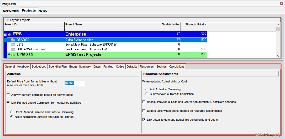285x139 pixels.
Task: Click the highlighted 87 Total Activities cell
Action: pos(171,40)
